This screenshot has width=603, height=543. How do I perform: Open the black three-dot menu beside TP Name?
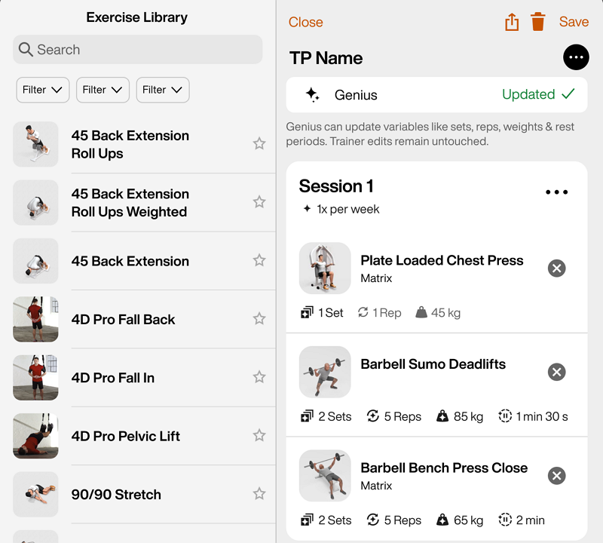pyautogui.click(x=576, y=57)
